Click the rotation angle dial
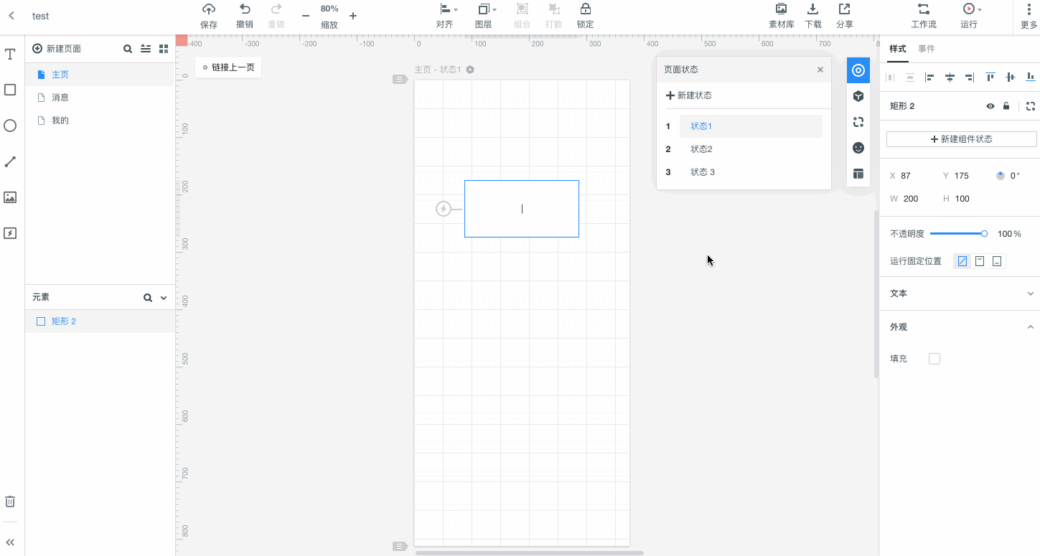The width and height of the screenshot is (1040, 556). (x=1001, y=176)
